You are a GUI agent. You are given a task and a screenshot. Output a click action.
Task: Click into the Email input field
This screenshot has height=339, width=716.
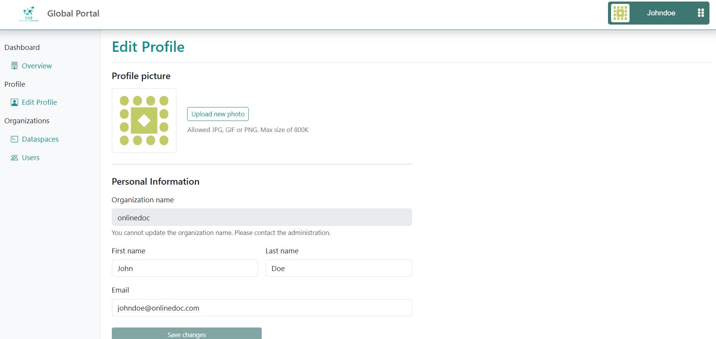261,308
